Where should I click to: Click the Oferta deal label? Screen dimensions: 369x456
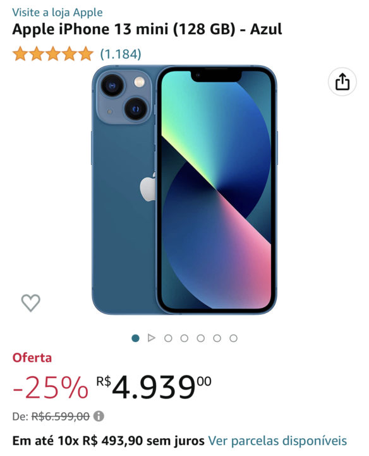coord(32,358)
